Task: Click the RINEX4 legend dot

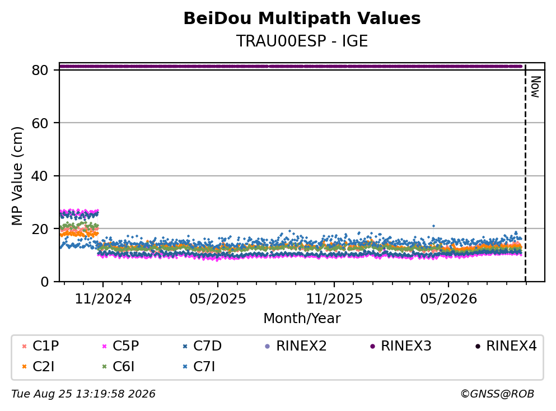Action: [x=478, y=347]
